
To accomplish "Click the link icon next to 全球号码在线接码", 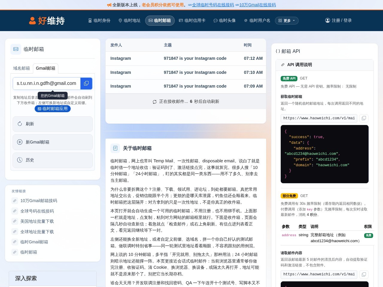I will pyautogui.click(x=14, y=211).
